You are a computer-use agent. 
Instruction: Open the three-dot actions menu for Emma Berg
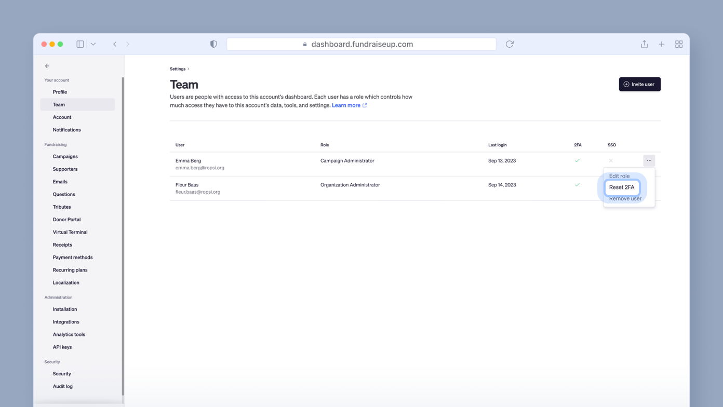coord(649,160)
